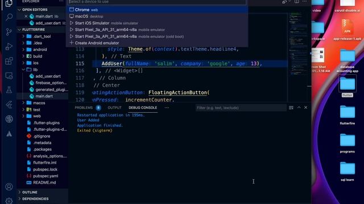Maximize the panel with the chevron-up icon

click(299, 108)
